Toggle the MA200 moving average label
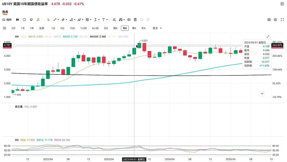 pos(98,37)
